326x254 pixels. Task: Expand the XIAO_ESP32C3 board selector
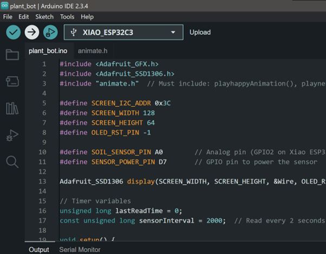[x=123, y=32]
